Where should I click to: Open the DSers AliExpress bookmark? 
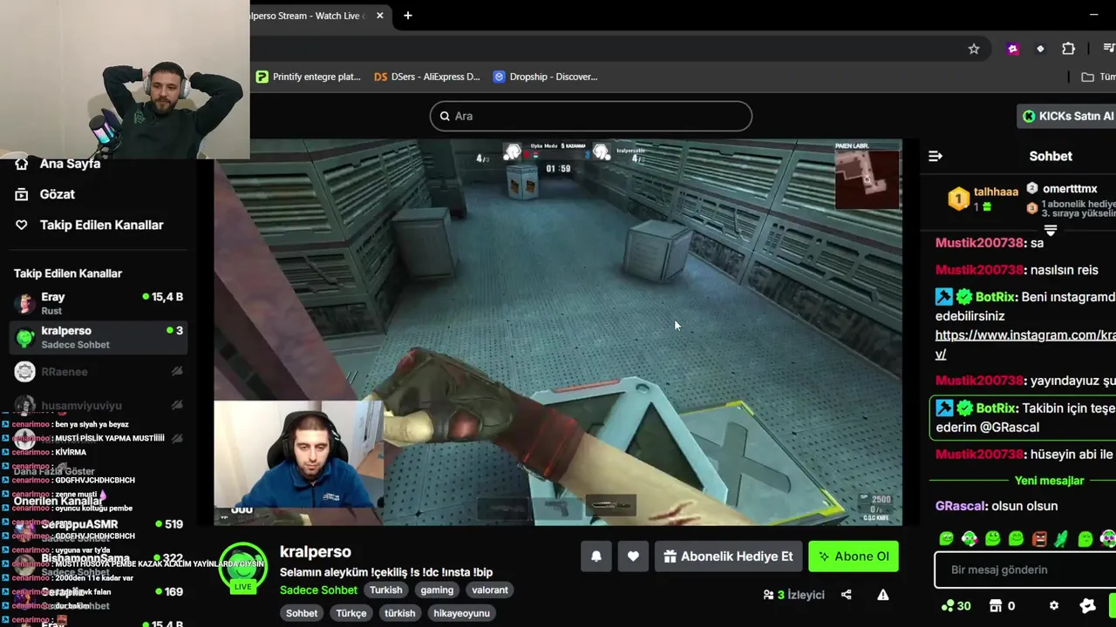[427, 77]
